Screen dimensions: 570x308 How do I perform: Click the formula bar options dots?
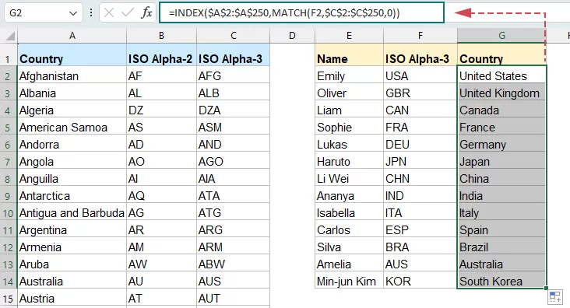click(91, 13)
